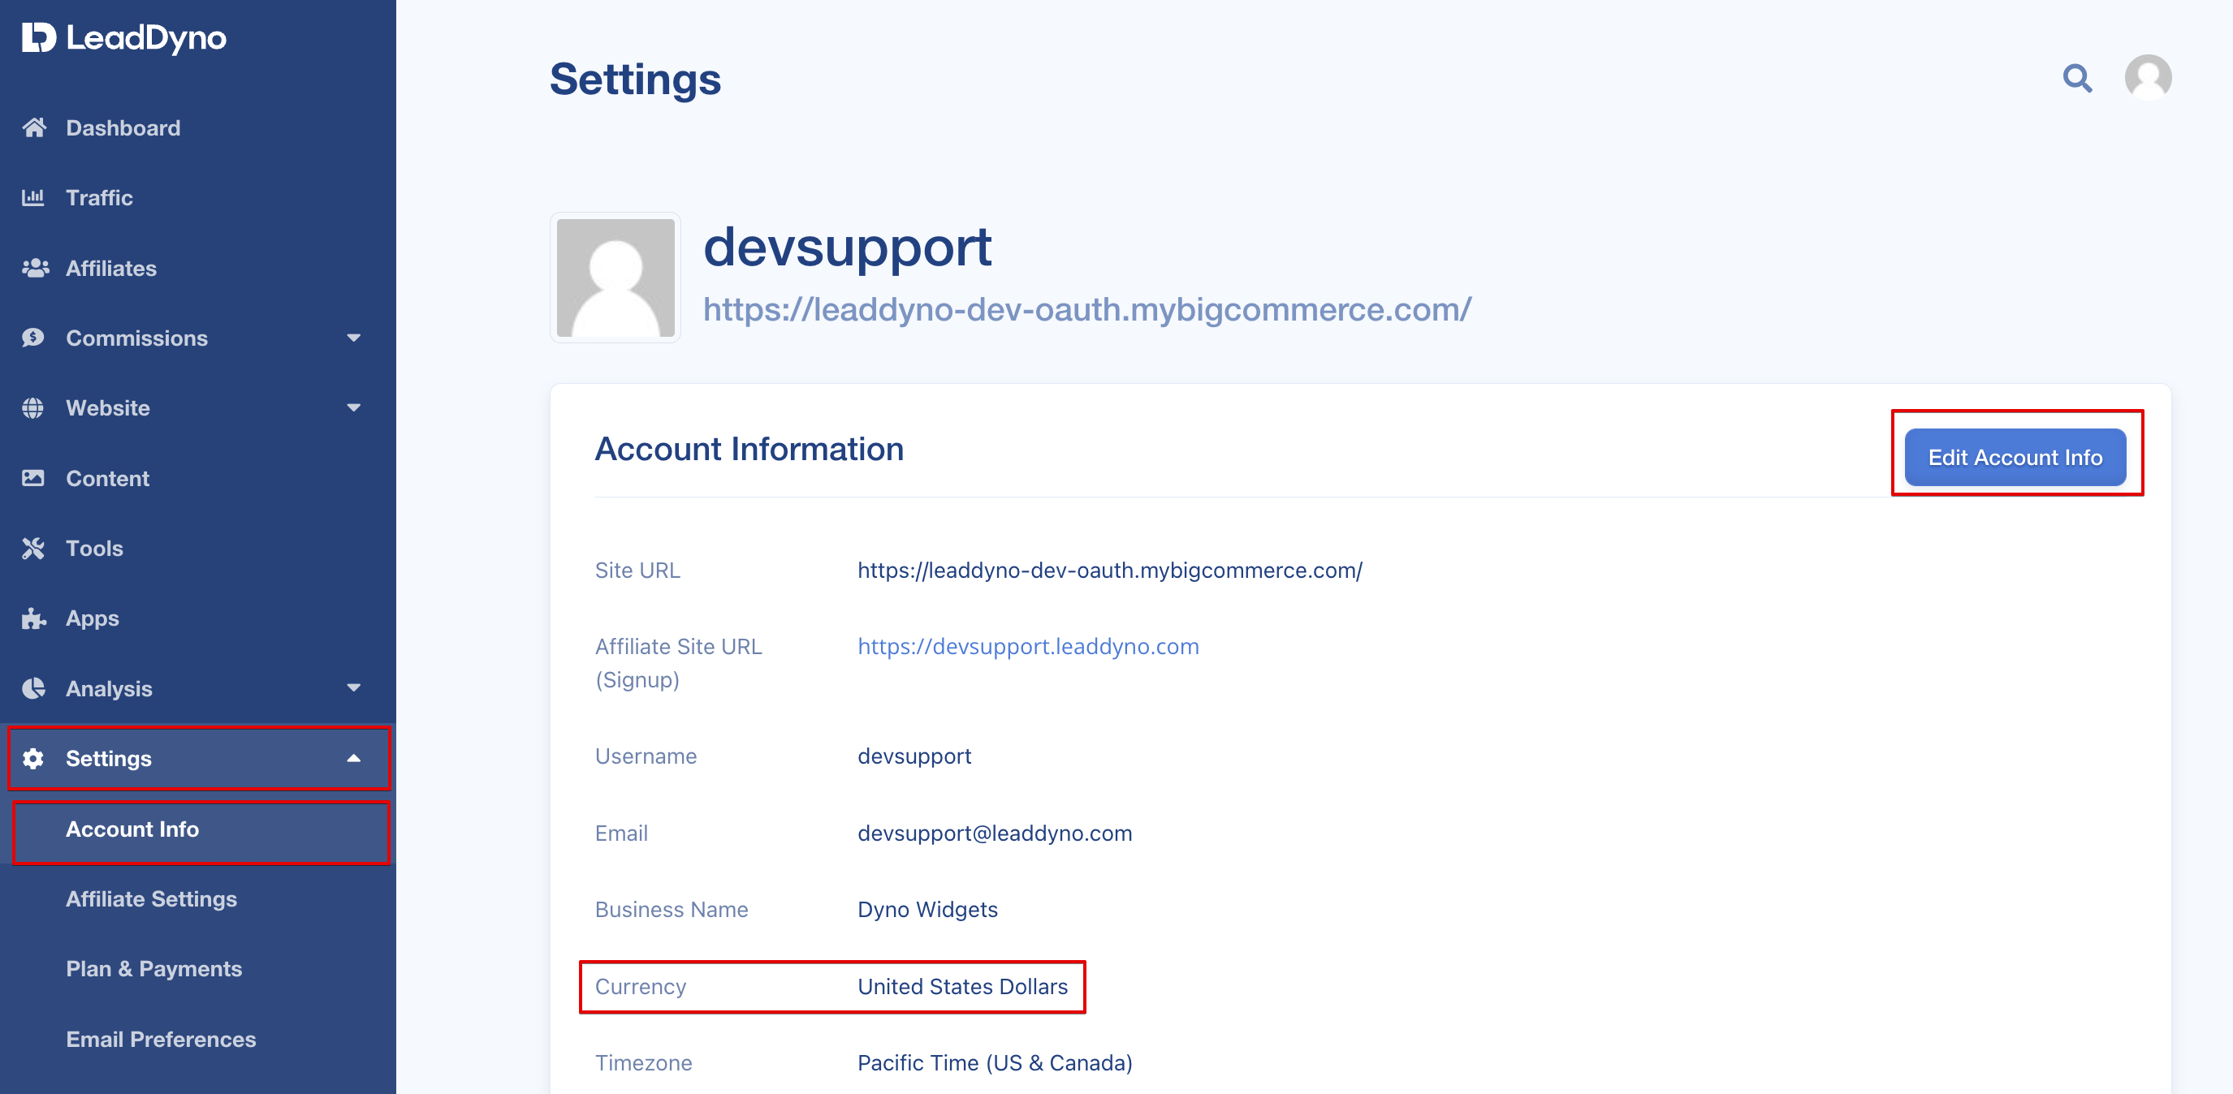The width and height of the screenshot is (2233, 1094).
Task: Click the Analysis pie chart icon
Action: (33, 689)
